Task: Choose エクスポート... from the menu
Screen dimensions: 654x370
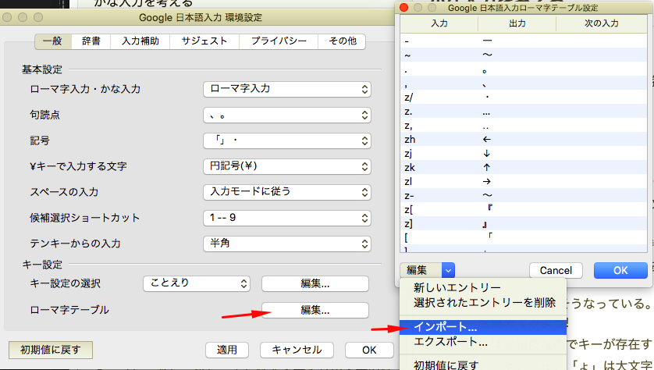Action: click(482, 342)
